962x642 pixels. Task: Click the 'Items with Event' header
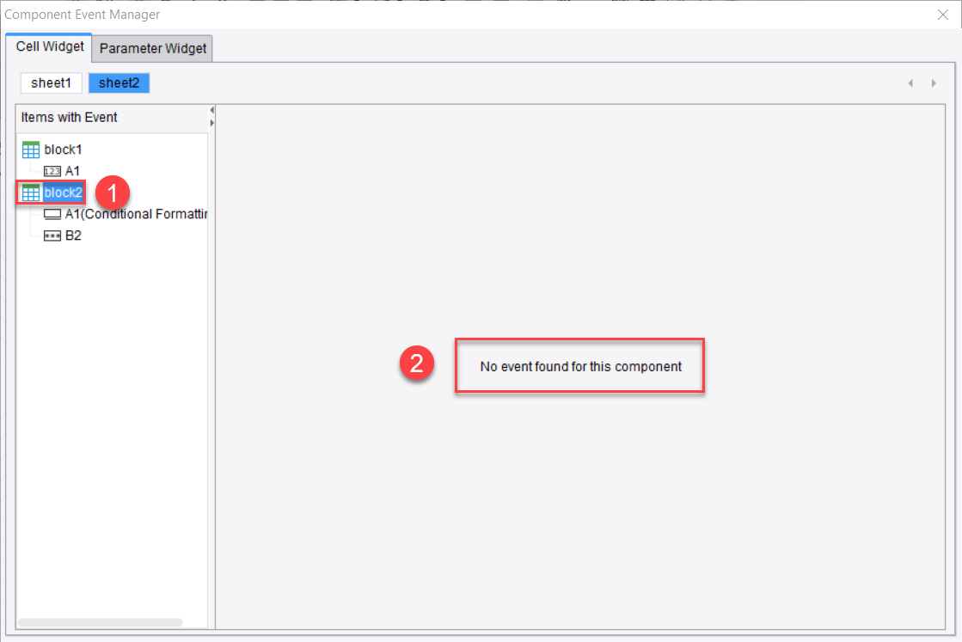click(x=69, y=117)
